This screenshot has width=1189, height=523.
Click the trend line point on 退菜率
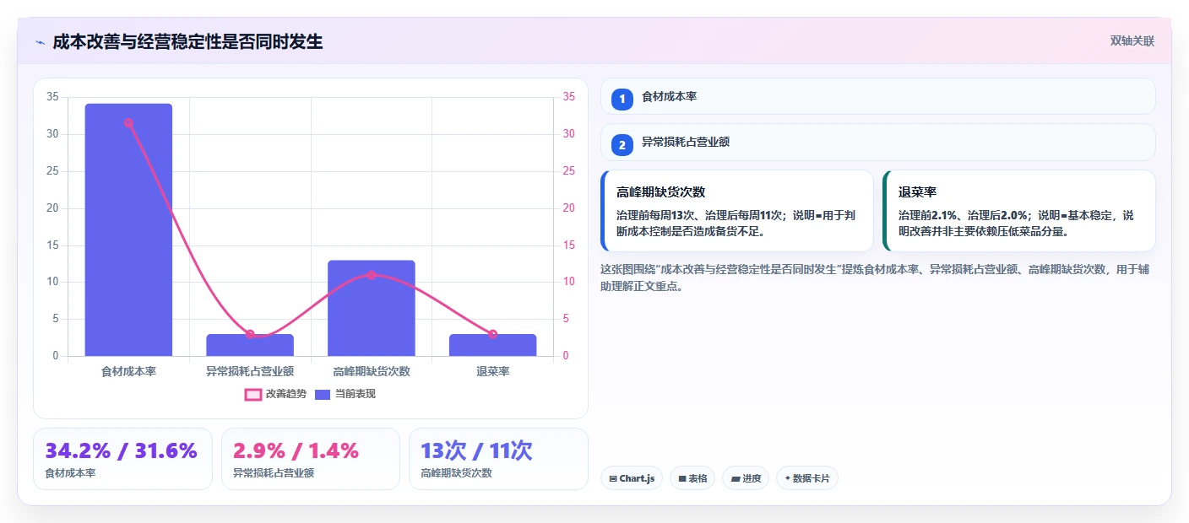point(492,334)
